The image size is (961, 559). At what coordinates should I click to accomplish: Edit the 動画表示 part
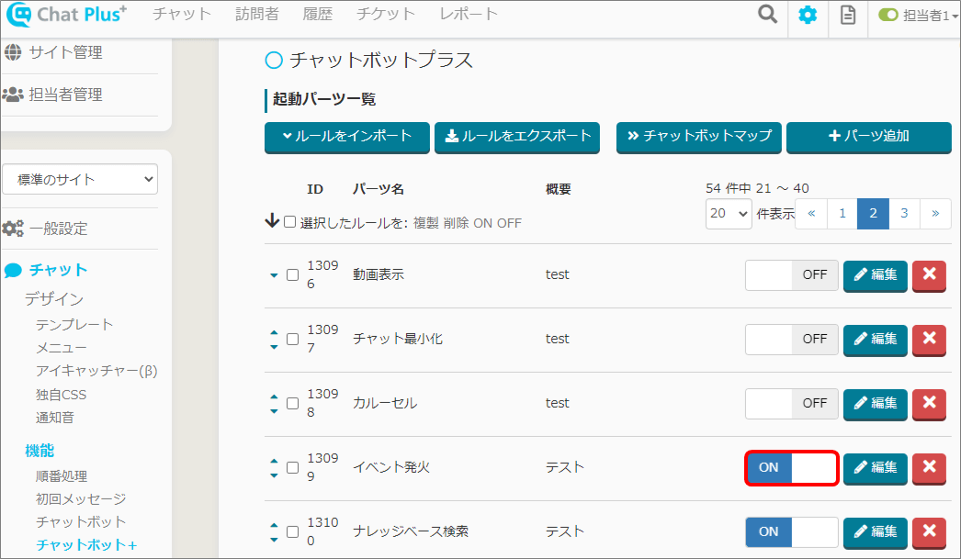pos(876,274)
